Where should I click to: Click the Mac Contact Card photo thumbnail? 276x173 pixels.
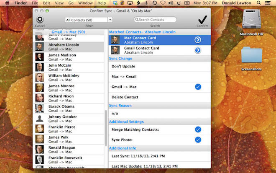pos(115,40)
